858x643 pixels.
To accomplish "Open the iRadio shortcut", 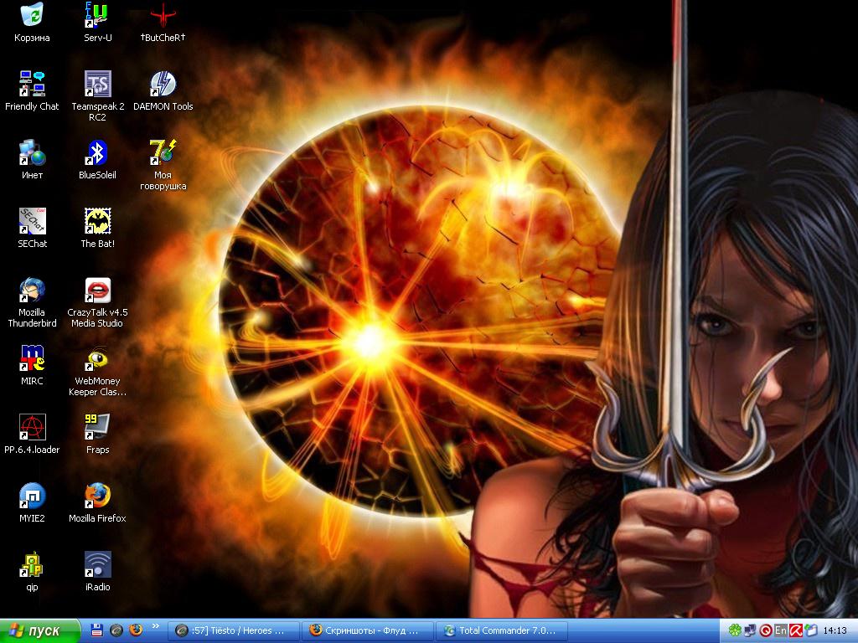I will (97, 572).
